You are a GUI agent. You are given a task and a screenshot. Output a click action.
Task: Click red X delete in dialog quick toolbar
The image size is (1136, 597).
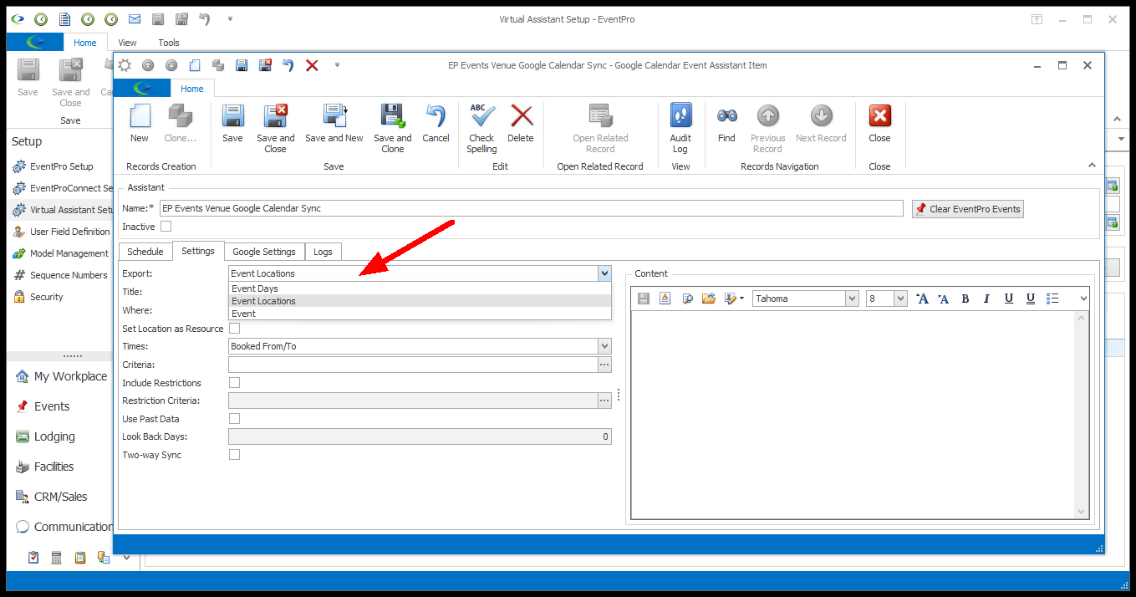pos(312,65)
